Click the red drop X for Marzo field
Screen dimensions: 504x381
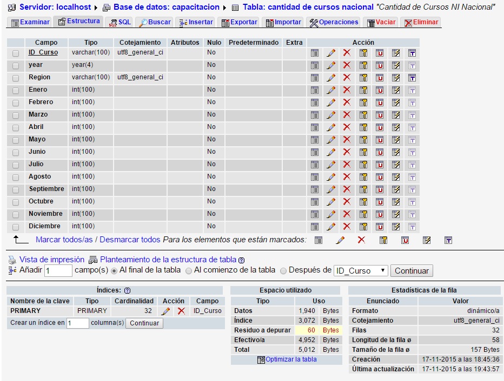[347, 115]
